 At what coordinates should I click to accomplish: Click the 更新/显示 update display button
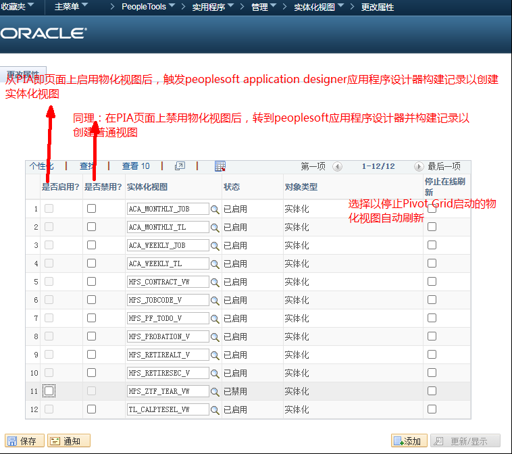465,441
